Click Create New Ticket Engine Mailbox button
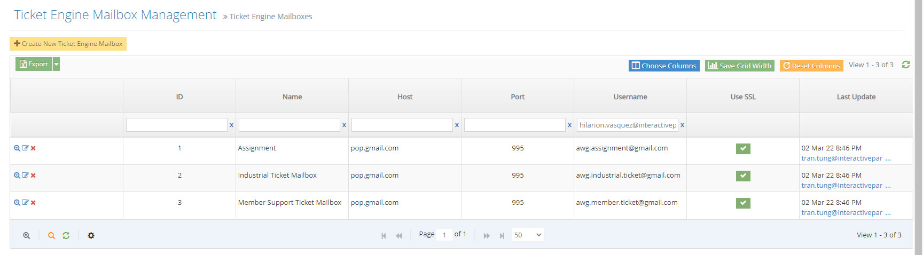This screenshot has width=923, height=255. [x=68, y=44]
